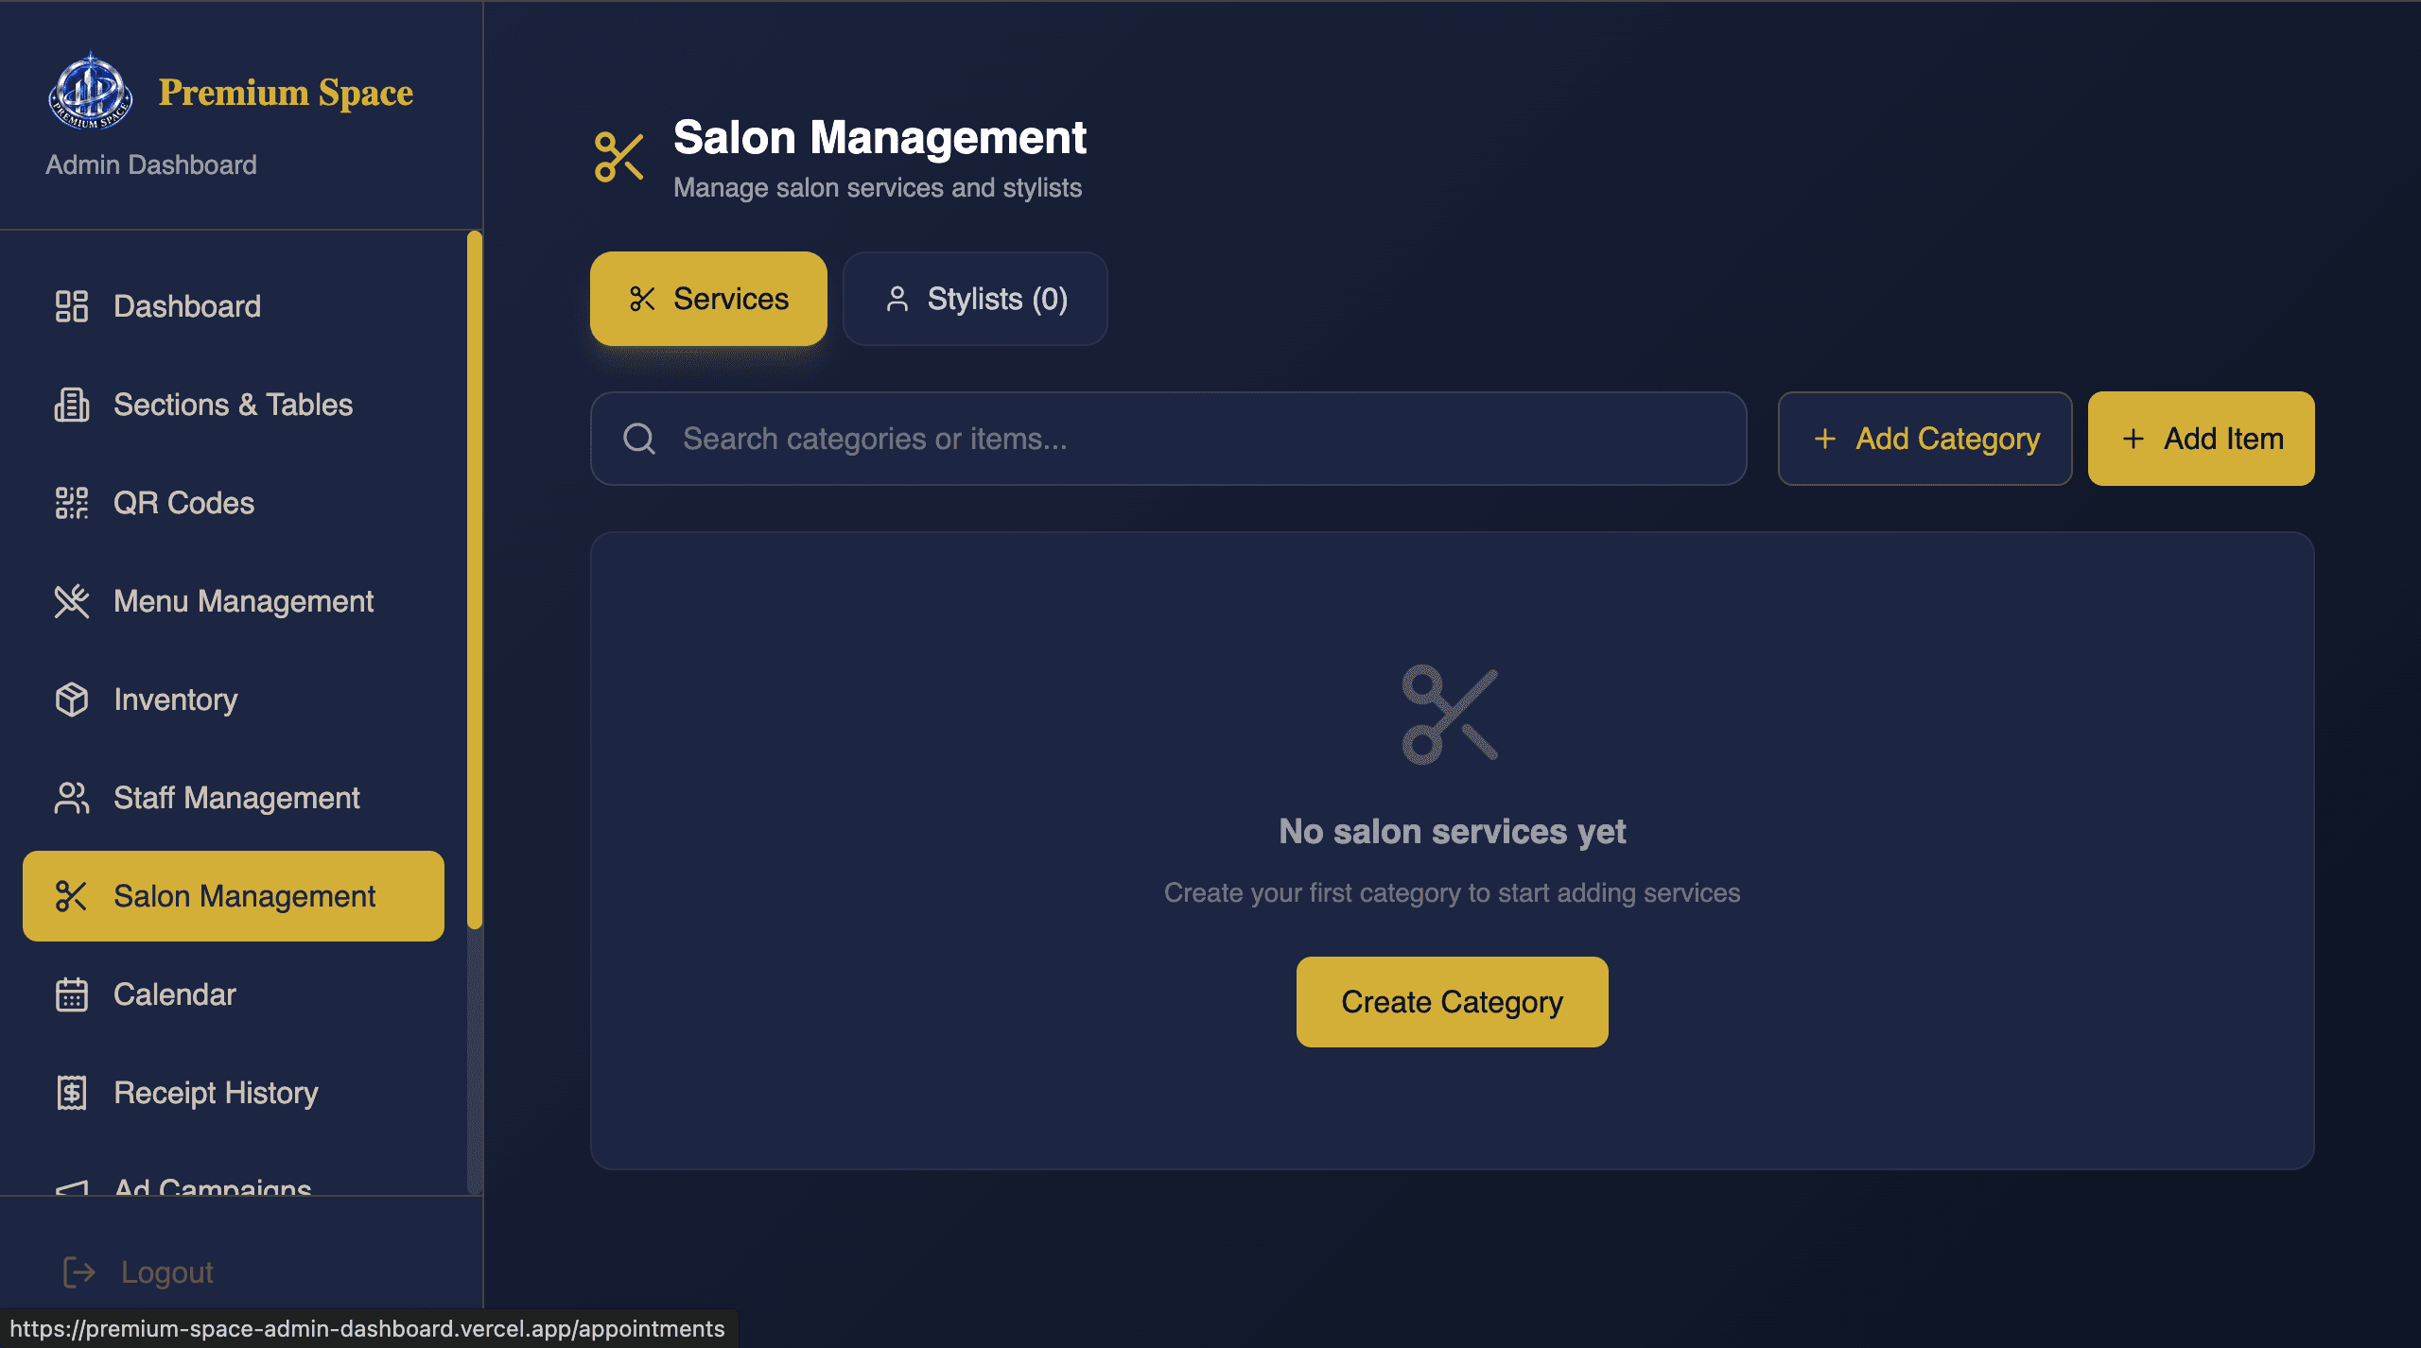2421x1348 pixels.
Task: Click the 'Admin Dashboard' label
Action: [151, 164]
